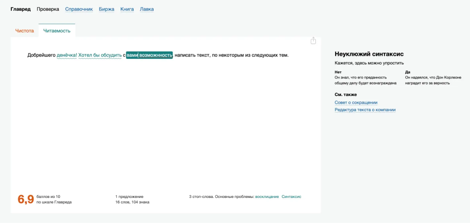Image resolution: width=470 pixels, height=223 pixels.
Task: Visit the Лавка shop link
Action: click(x=147, y=9)
